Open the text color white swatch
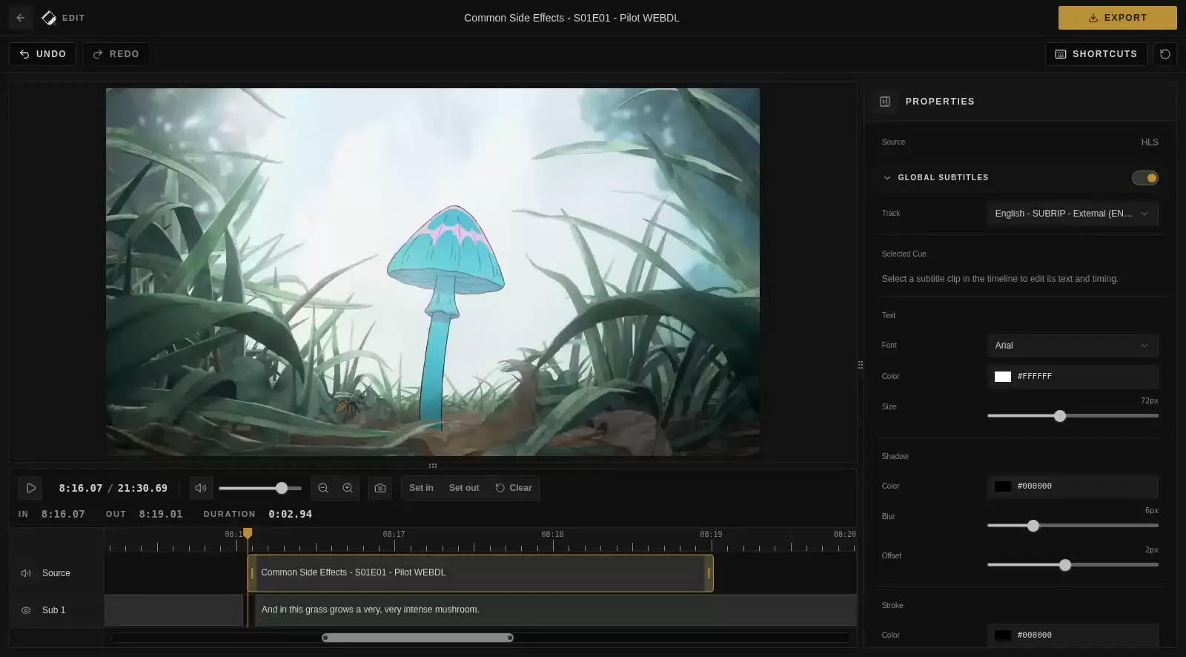Image resolution: width=1186 pixels, height=657 pixels. pyautogui.click(x=1003, y=377)
